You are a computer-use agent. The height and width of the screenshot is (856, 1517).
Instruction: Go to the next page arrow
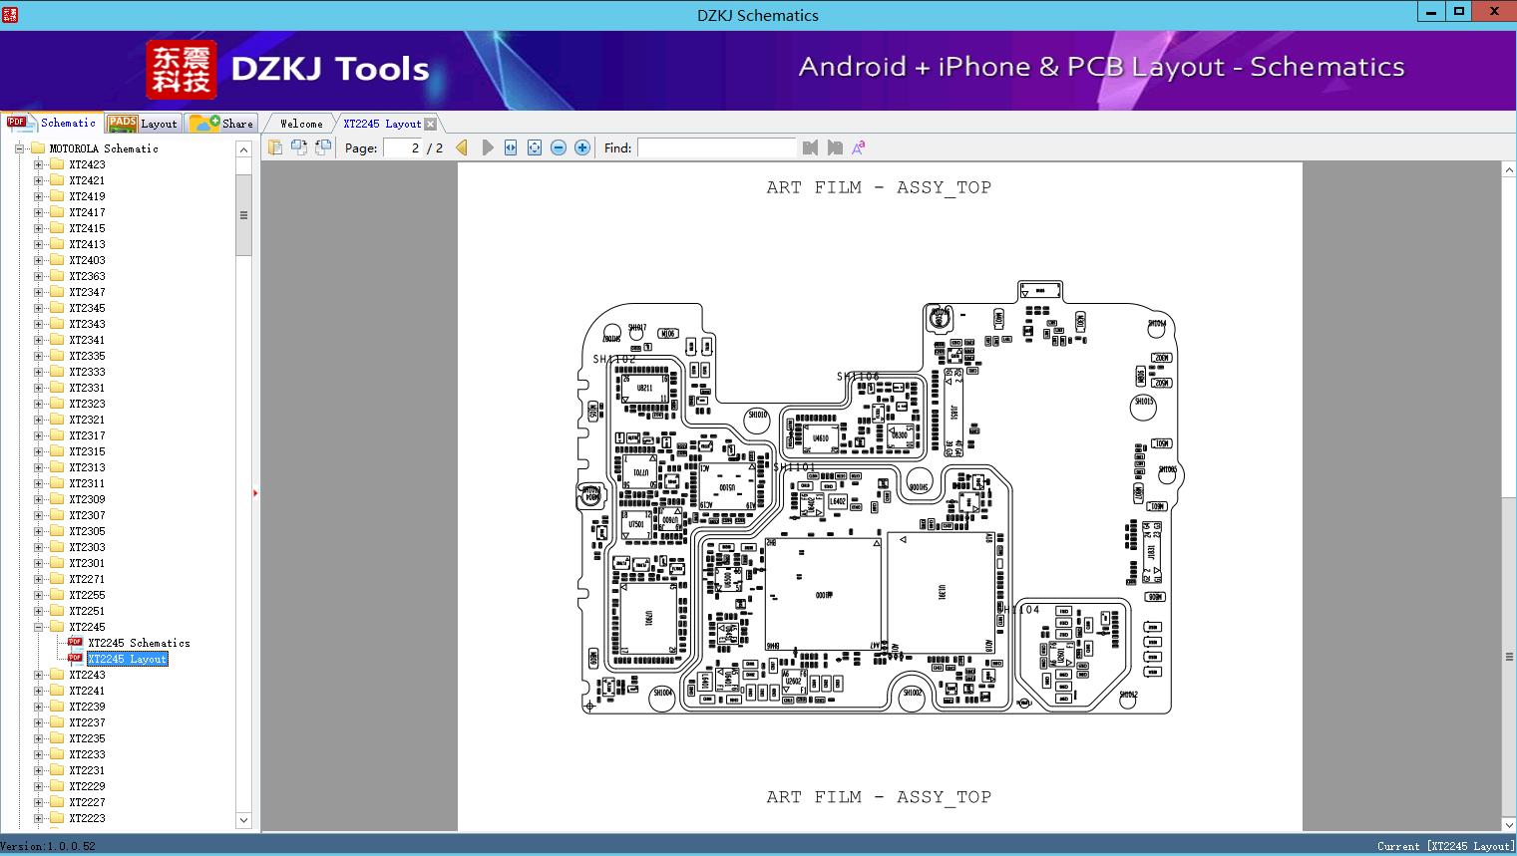point(487,147)
